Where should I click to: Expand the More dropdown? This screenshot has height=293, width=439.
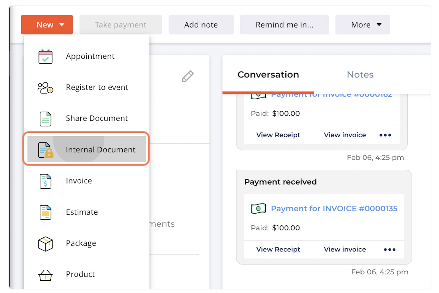click(x=363, y=24)
